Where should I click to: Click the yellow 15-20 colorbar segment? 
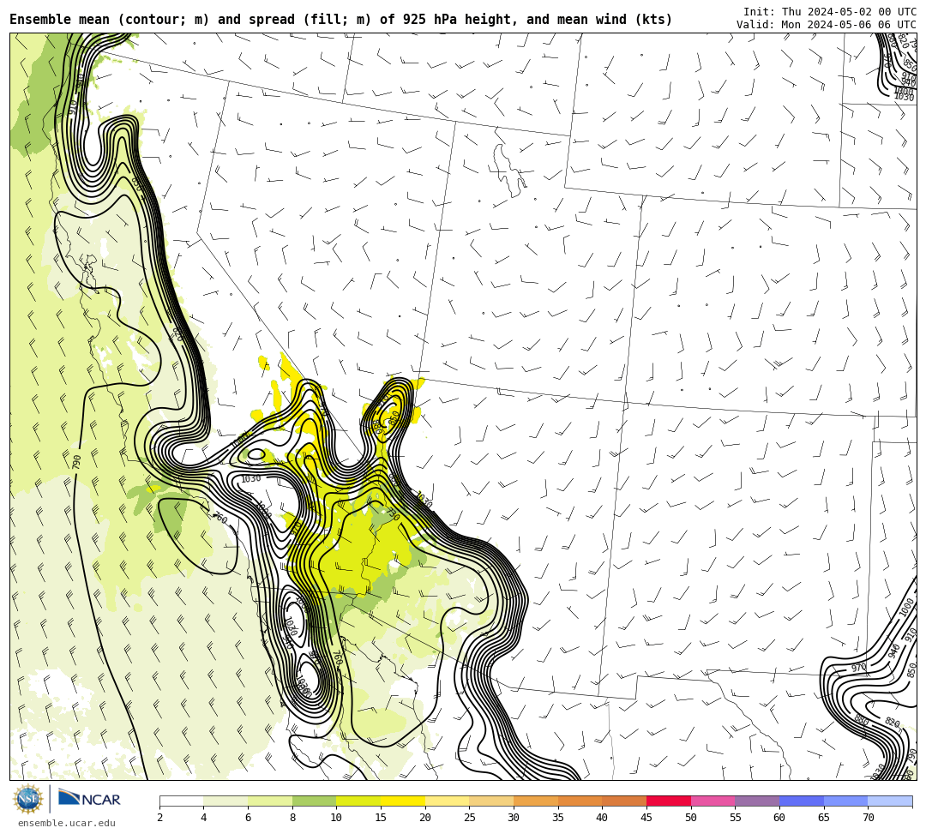pos(403,801)
